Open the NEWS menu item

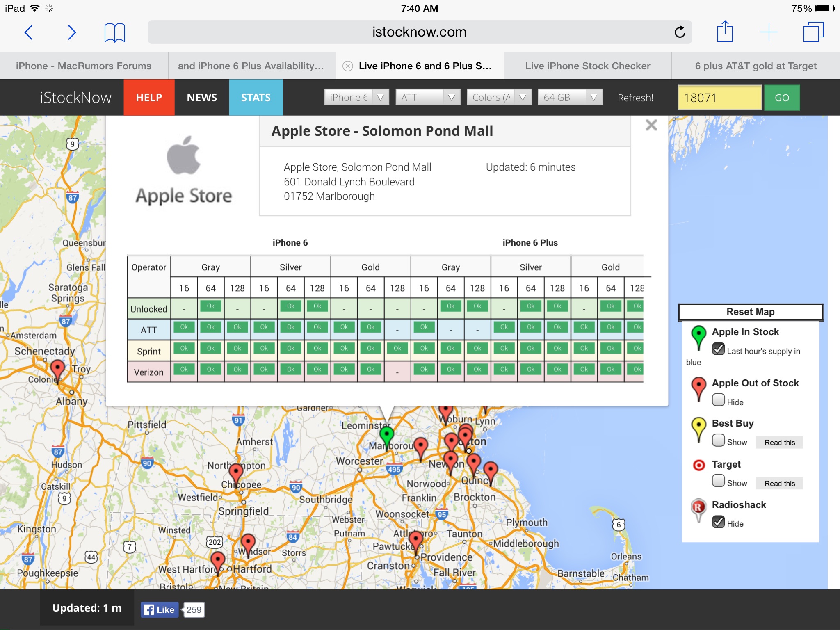[x=202, y=97]
